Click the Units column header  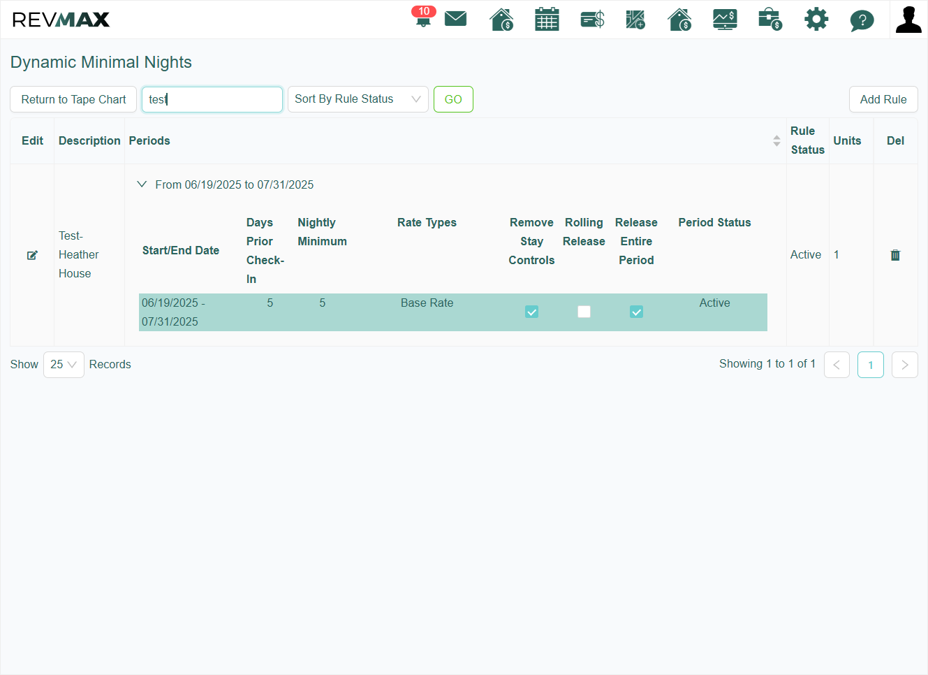pyautogui.click(x=847, y=140)
